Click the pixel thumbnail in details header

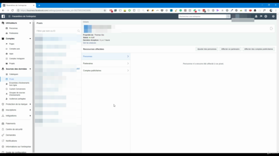click(x=88, y=29)
